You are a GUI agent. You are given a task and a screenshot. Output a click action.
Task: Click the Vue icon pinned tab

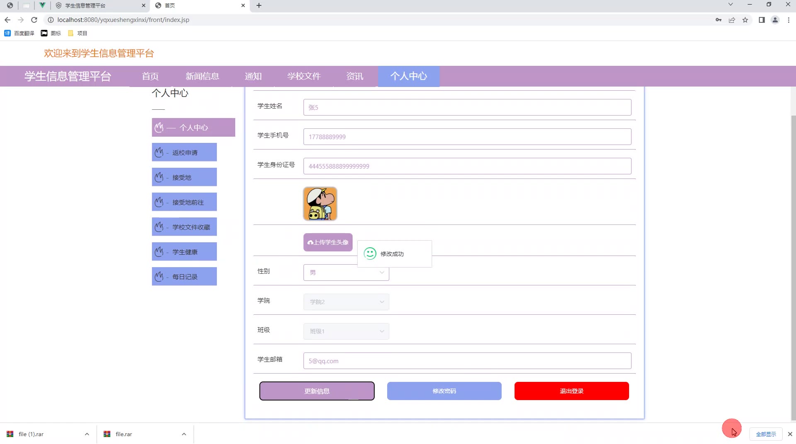click(42, 5)
